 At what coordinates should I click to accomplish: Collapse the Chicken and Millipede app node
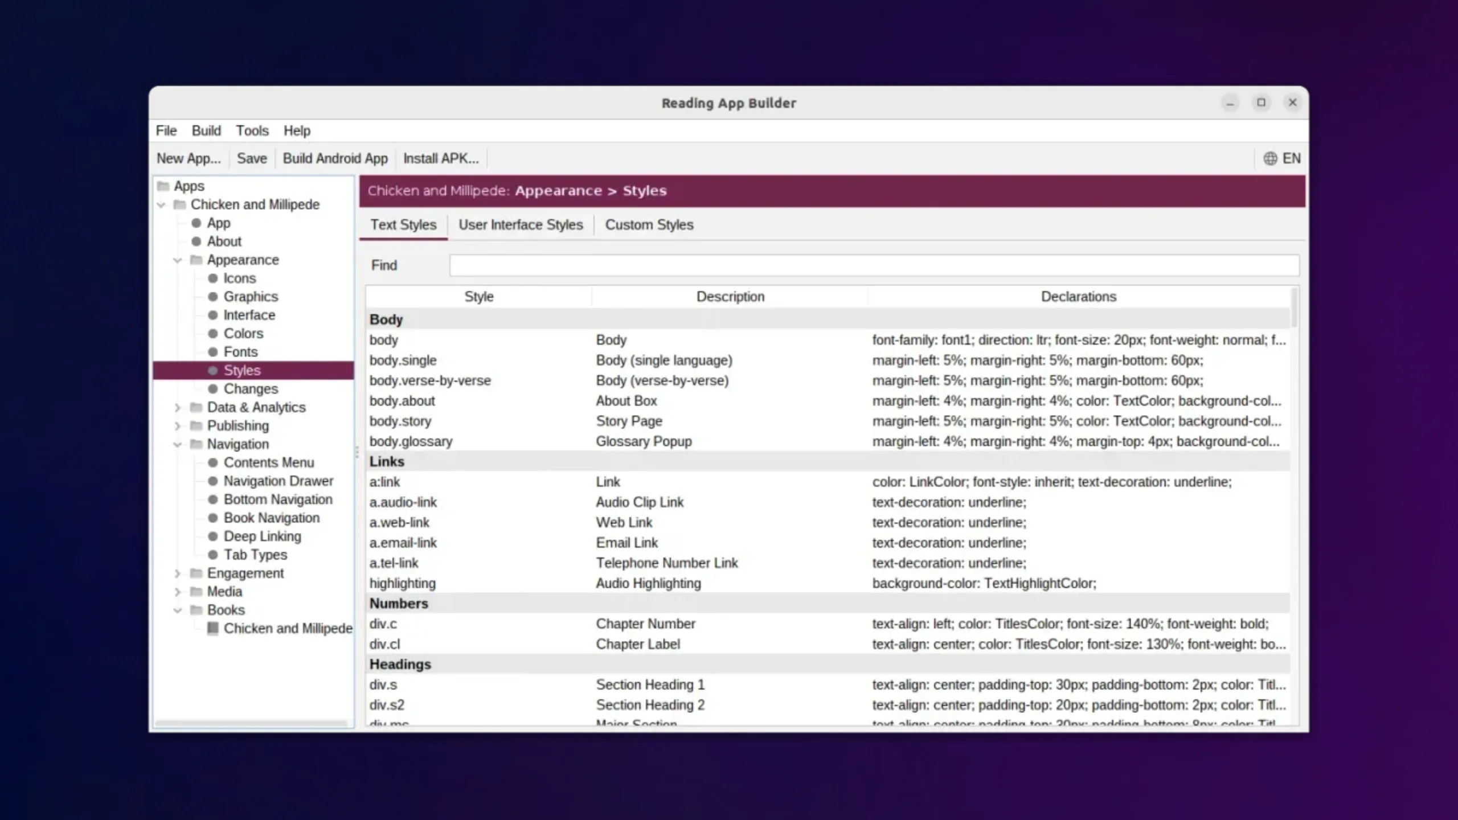(162, 204)
